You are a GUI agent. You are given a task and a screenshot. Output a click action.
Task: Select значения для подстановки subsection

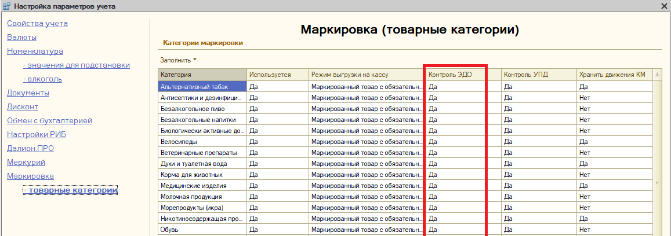(76, 65)
